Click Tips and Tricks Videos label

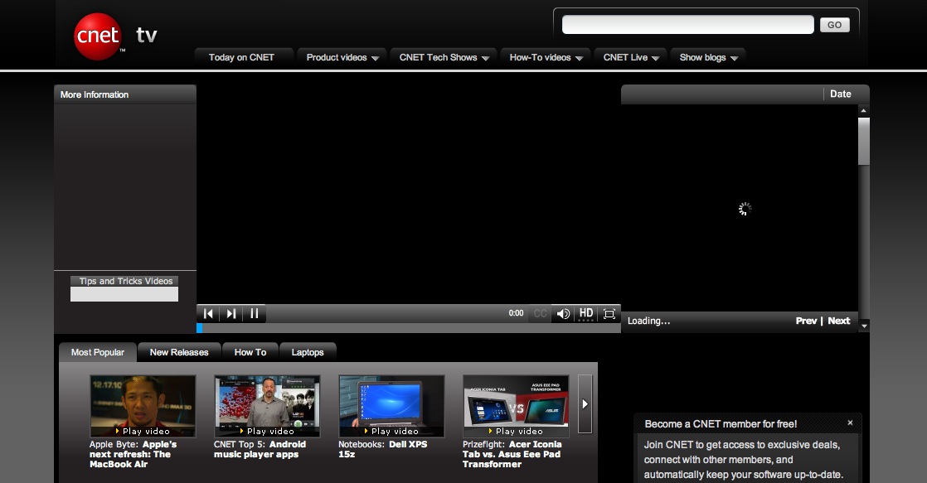click(126, 281)
